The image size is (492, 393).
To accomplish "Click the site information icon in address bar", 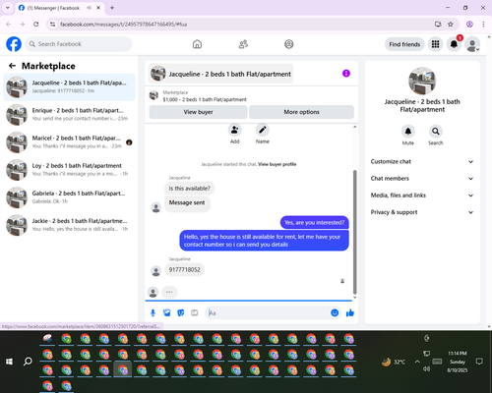I will (x=52, y=25).
